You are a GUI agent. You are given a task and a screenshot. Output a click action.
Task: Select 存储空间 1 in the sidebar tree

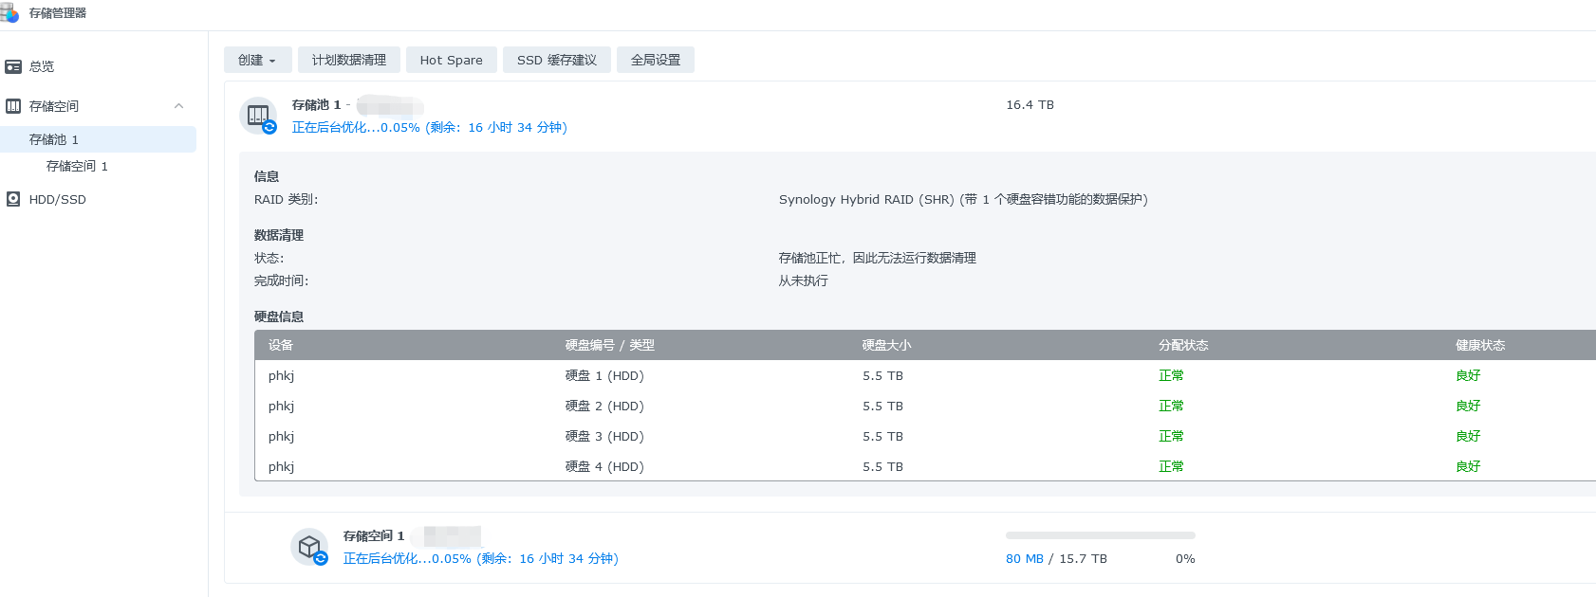pyautogui.click(x=77, y=166)
